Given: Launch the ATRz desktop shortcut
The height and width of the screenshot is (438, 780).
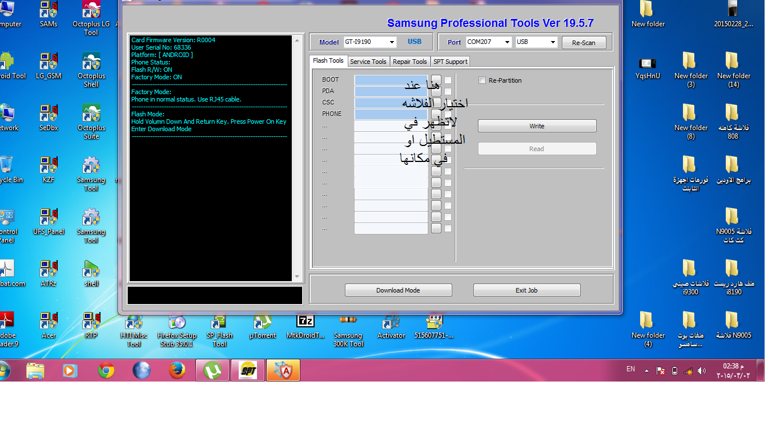Looking at the screenshot, I should coord(49,273).
